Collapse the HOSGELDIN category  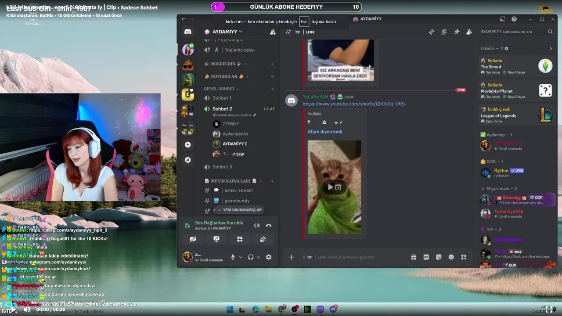tap(226, 64)
